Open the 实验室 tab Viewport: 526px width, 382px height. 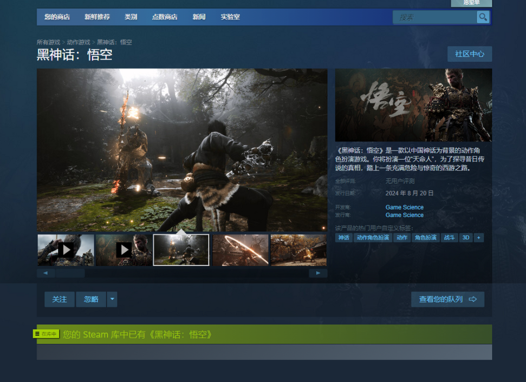coord(230,17)
